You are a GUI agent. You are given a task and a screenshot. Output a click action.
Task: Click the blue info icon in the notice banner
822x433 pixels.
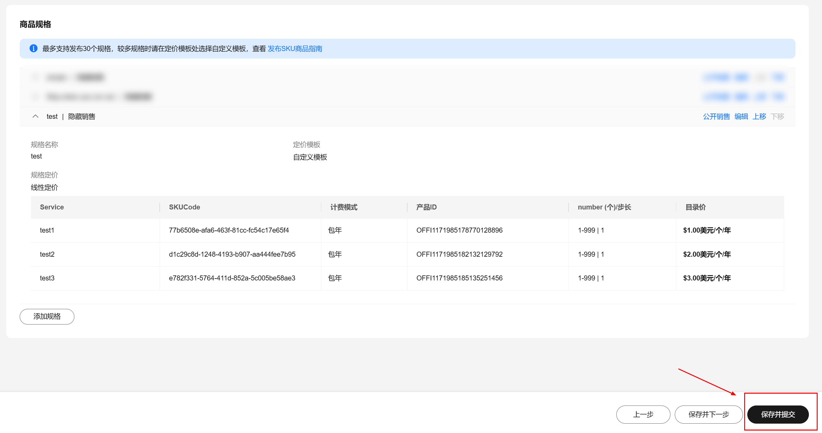click(33, 48)
